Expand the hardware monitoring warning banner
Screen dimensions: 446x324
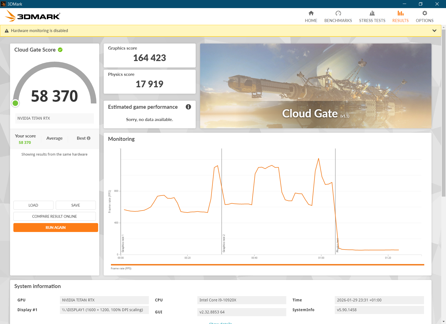point(434,31)
